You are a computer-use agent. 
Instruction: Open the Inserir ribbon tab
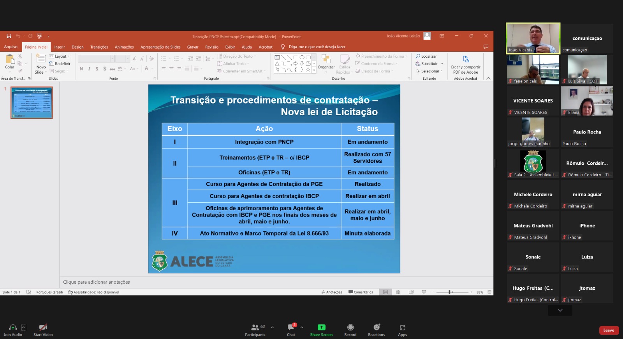click(x=60, y=47)
